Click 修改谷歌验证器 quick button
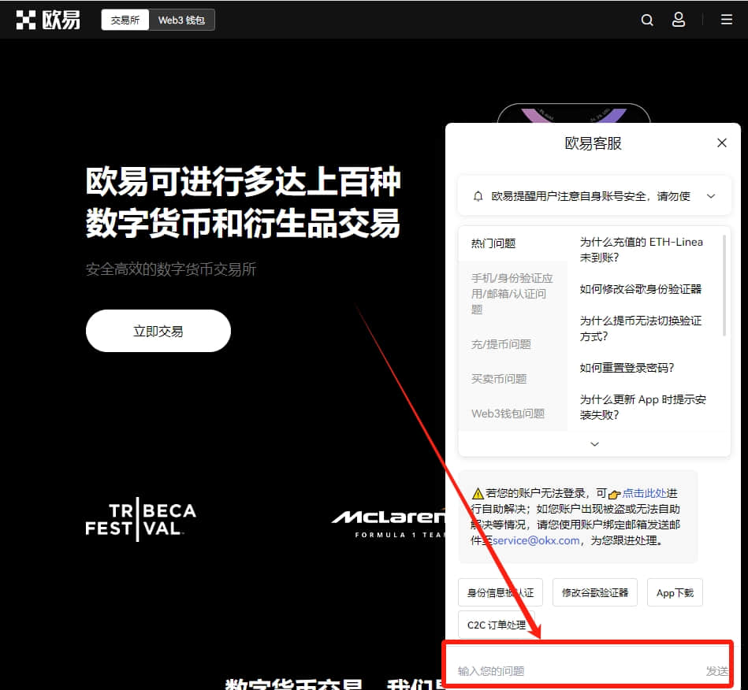This screenshot has height=690, width=748. pyautogui.click(x=595, y=593)
